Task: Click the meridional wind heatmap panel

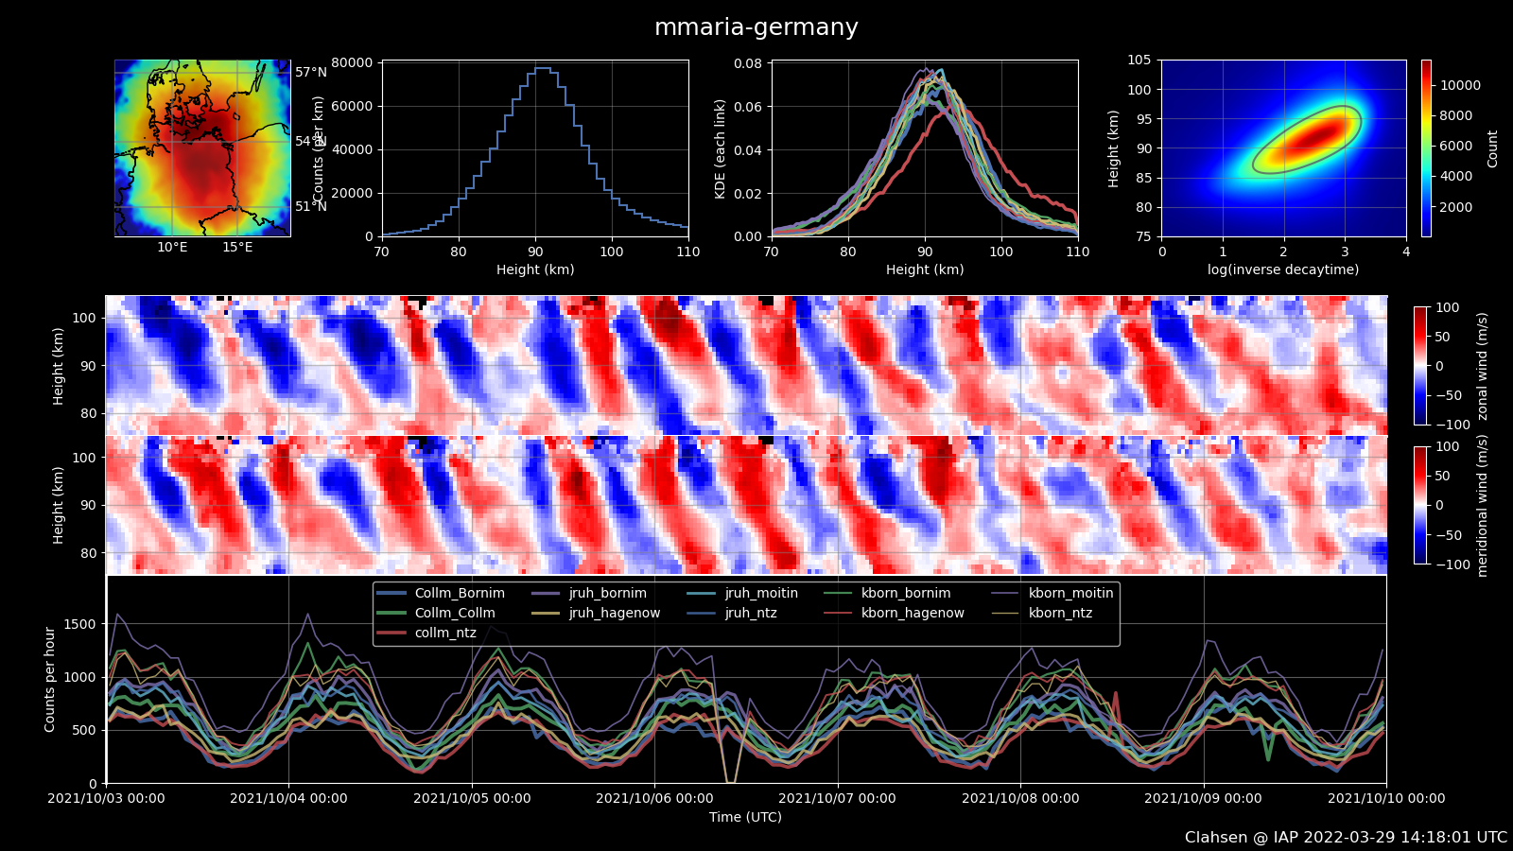Action: 746,505
